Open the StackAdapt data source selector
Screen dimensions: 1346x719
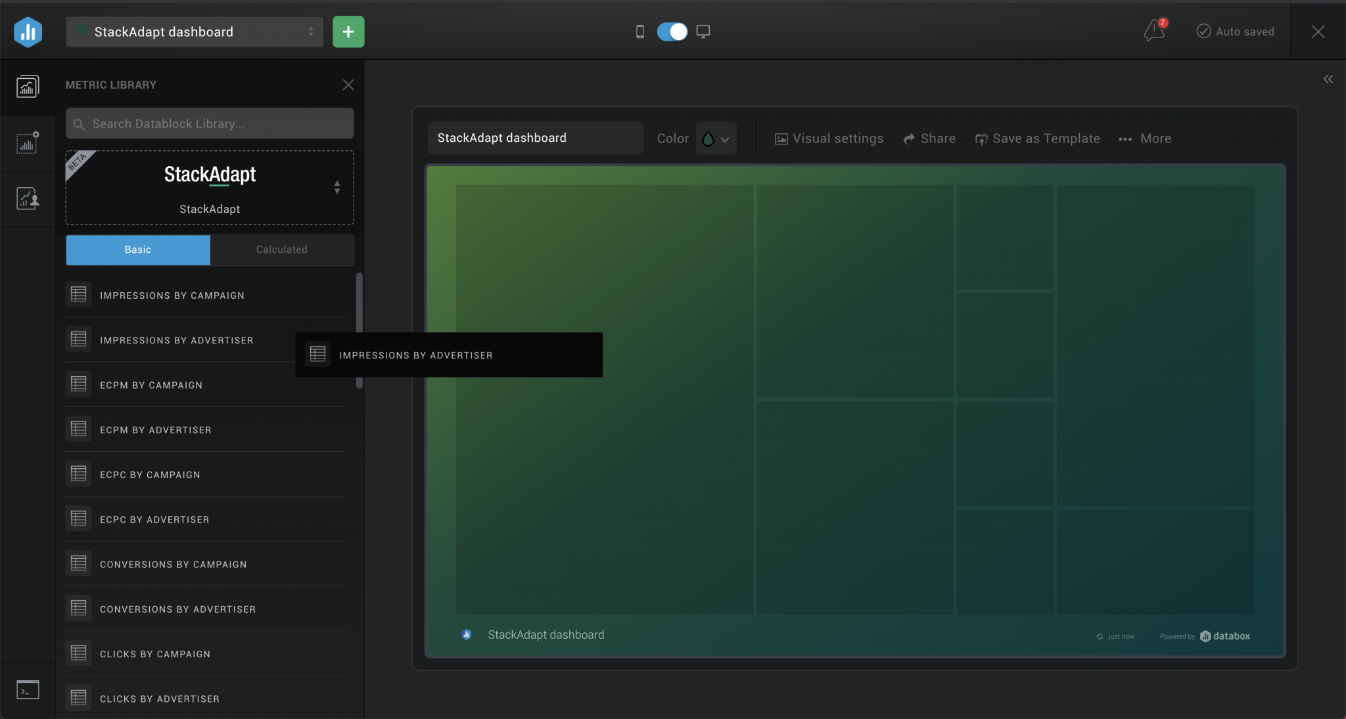coord(209,187)
